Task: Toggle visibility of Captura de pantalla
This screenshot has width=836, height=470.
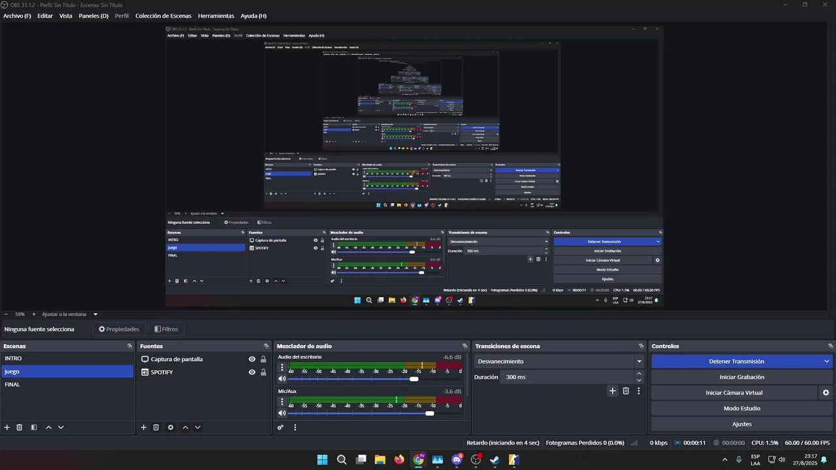Action: [252, 359]
